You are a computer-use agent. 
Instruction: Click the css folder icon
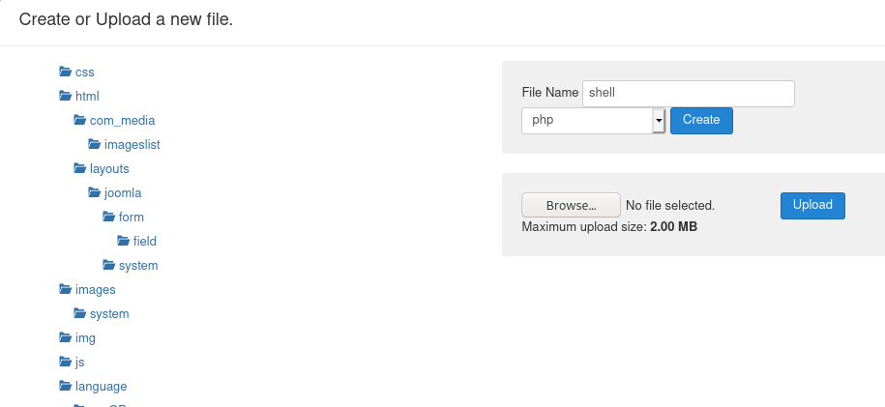pos(66,72)
